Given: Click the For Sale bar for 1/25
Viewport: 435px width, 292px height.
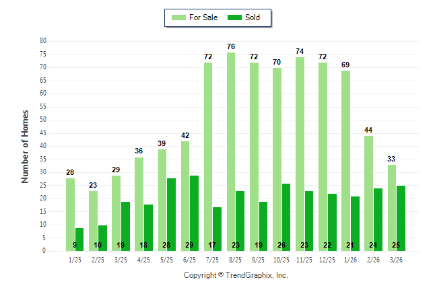Looking at the screenshot, I should 70,214.
